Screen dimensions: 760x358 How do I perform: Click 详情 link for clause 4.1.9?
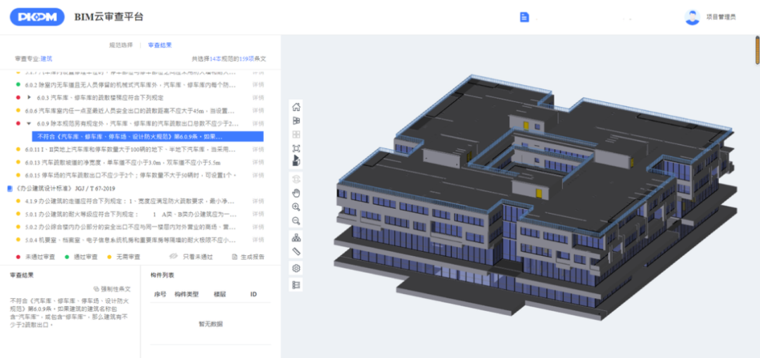(258, 200)
